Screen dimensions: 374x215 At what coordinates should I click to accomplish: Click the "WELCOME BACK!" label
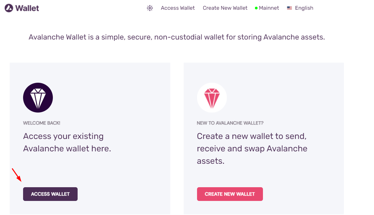41,123
